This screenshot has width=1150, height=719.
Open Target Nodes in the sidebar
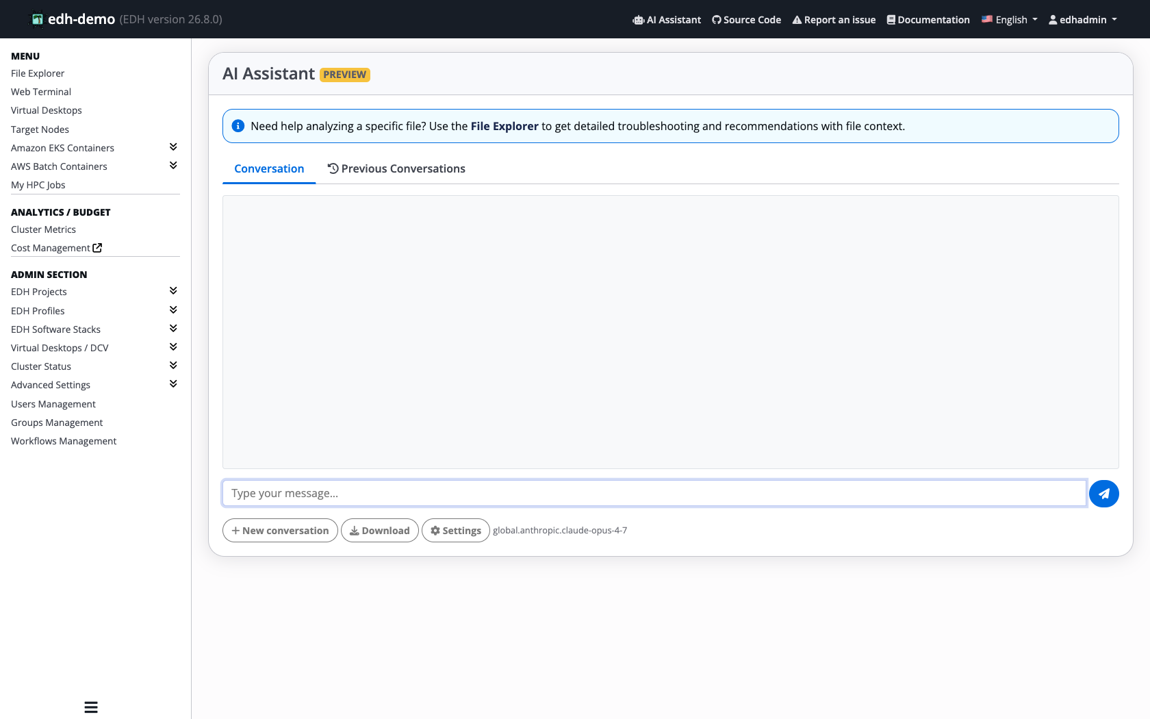[x=40, y=129]
